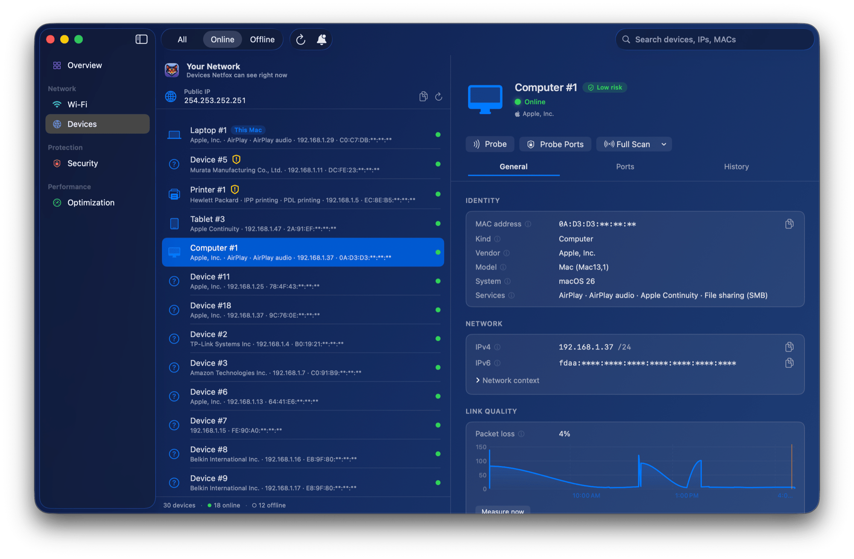Select Devices in the sidebar
Screen dimensions: 854x559
click(x=97, y=124)
